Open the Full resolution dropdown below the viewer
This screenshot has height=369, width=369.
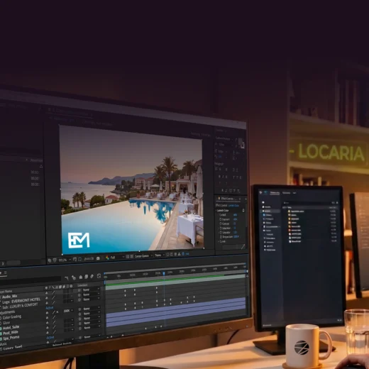click(x=117, y=257)
